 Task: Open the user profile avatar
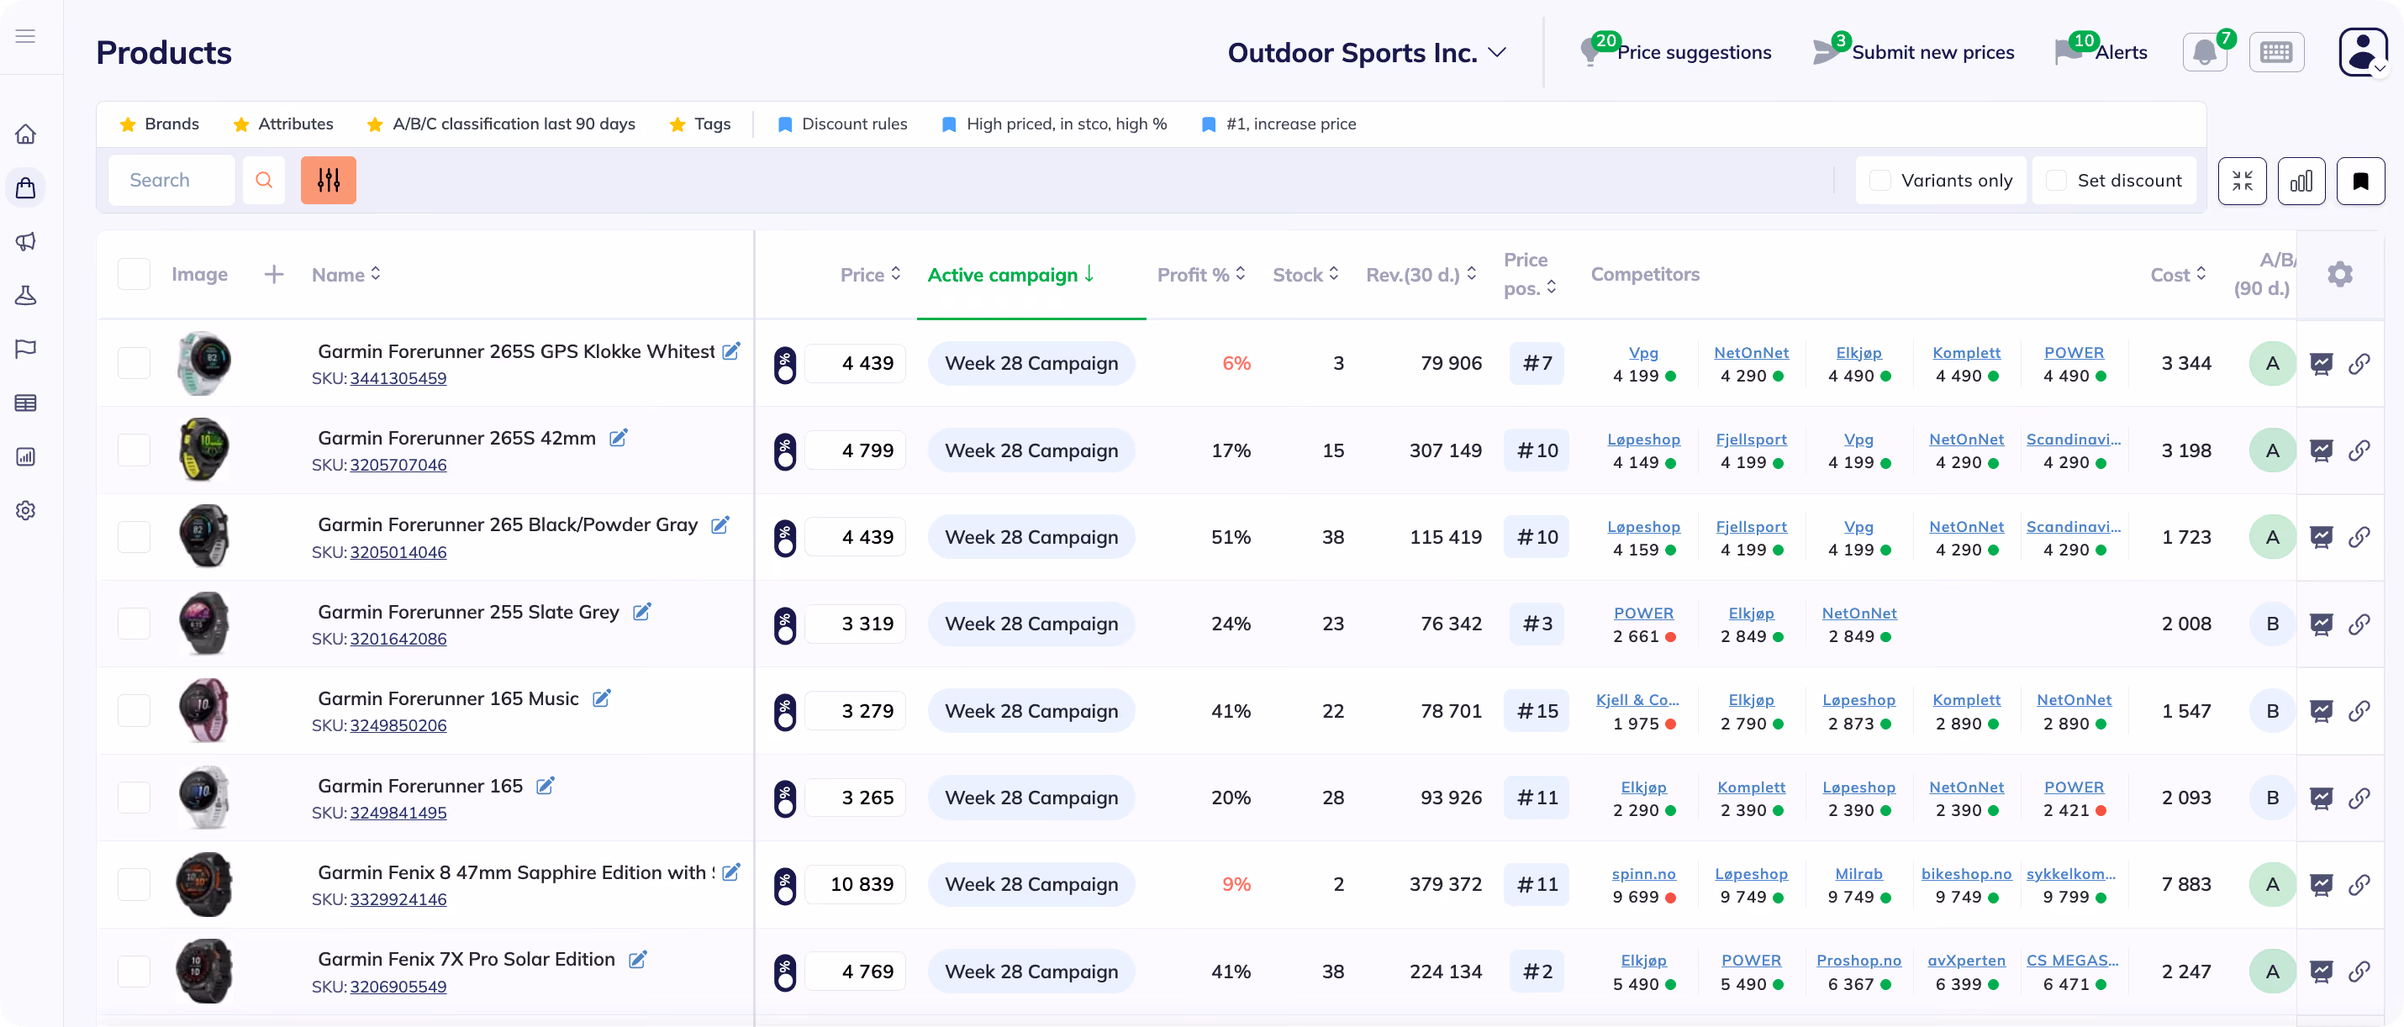click(2362, 52)
